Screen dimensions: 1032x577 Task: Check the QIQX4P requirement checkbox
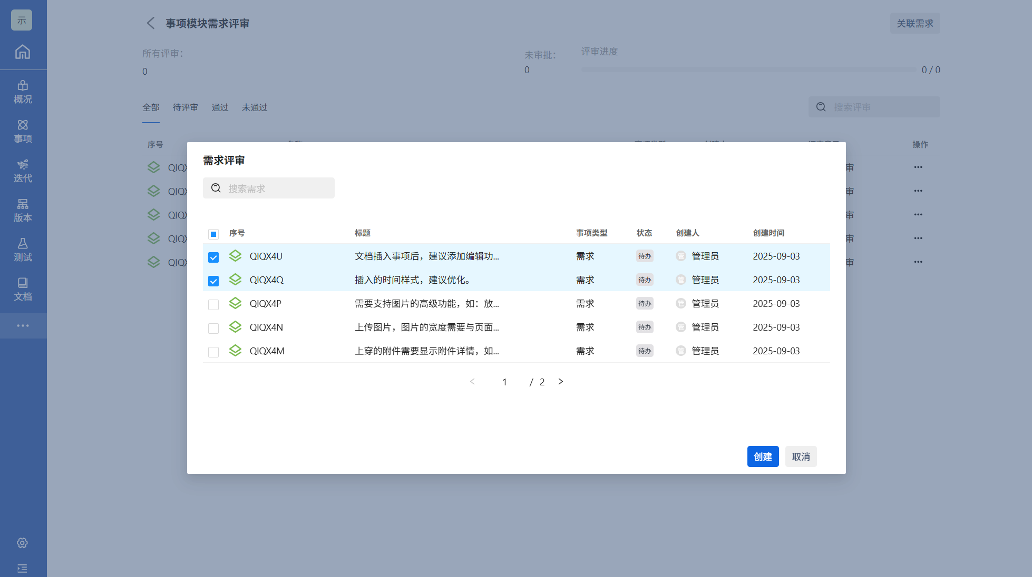pyautogui.click(x=213, y=305)
